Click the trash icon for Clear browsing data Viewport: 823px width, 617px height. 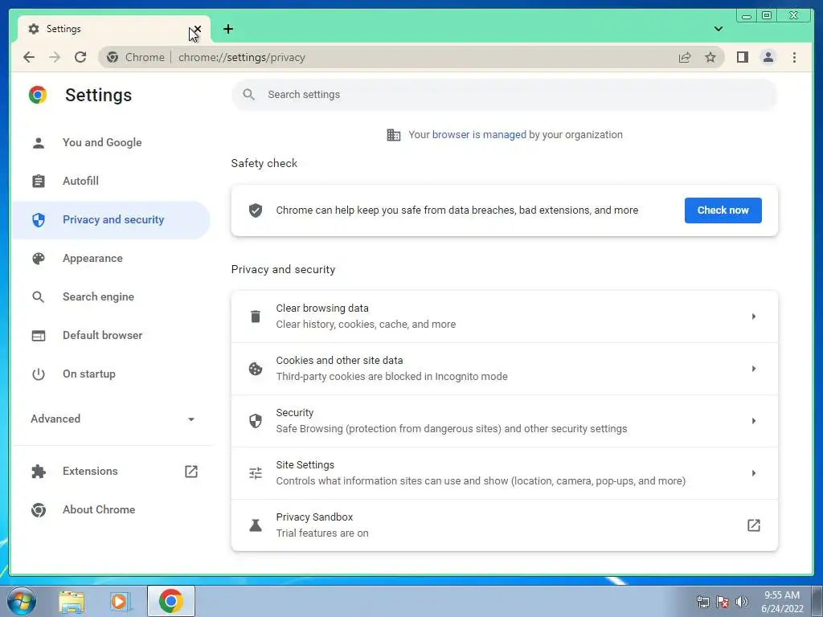[x=255, y=317]
